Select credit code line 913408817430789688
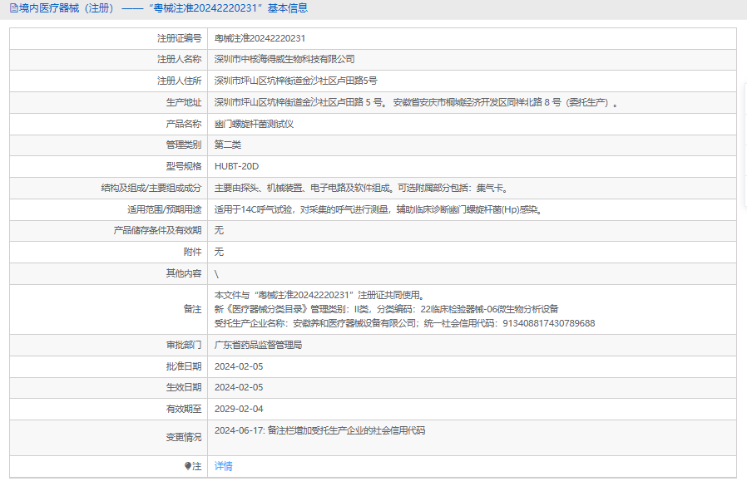This screenshot has height=486, width=747. 404,323
